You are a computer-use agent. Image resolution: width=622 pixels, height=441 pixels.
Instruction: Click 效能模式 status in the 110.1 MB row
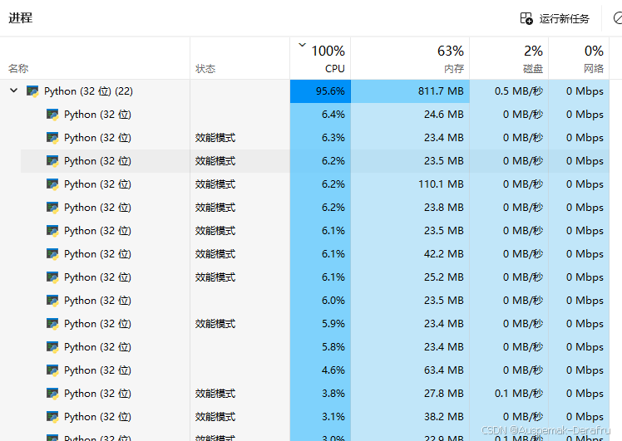(x=215, y=184)
